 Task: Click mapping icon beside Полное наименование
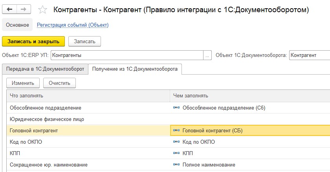pyautogui.click(x=176, y=165)
